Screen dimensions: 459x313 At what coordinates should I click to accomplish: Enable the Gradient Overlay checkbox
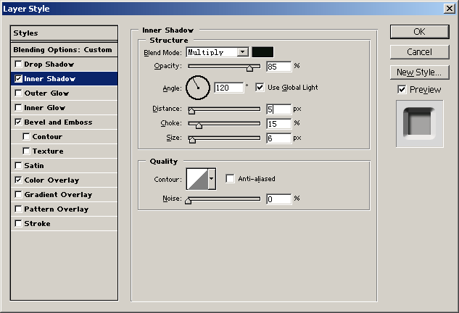18,194
